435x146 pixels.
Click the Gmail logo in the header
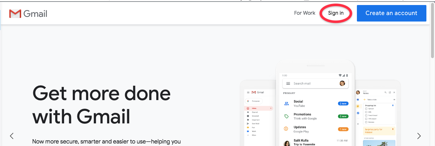pos(28,14)
